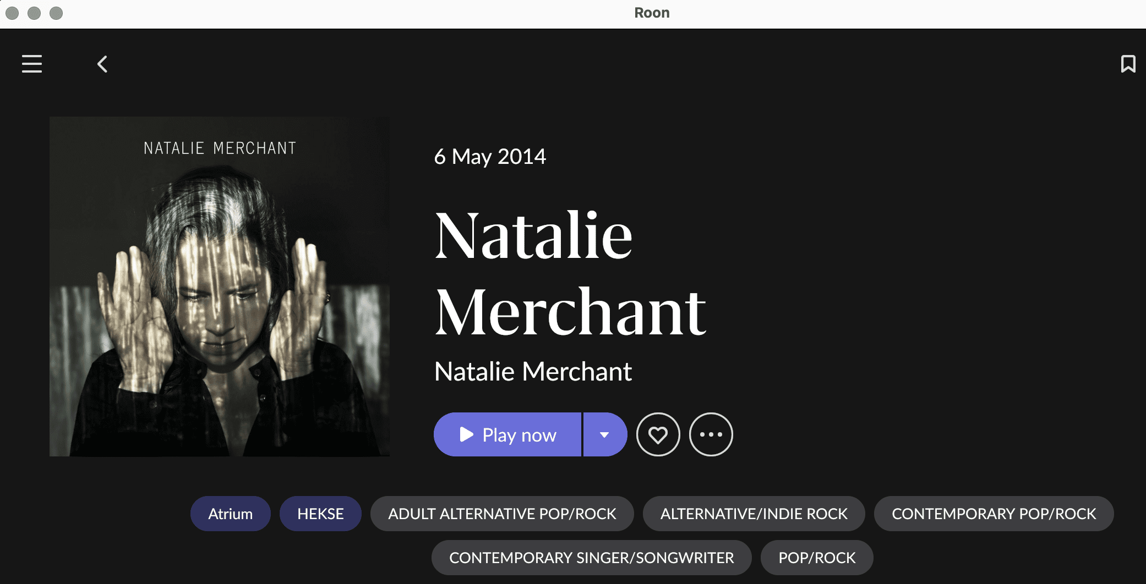Favorite the album with the heart icon
This screenshot has height=584, width=1146.
pyautogui.click(x=658, y=434)
